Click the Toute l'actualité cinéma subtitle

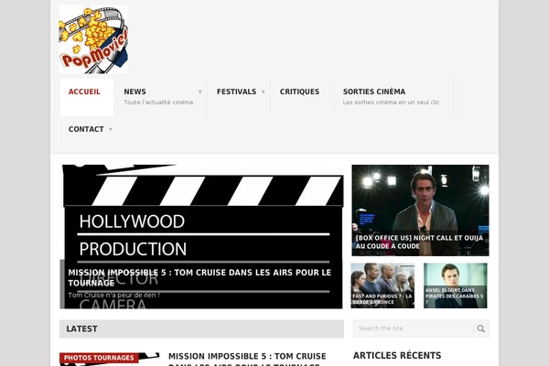[158, 102]
